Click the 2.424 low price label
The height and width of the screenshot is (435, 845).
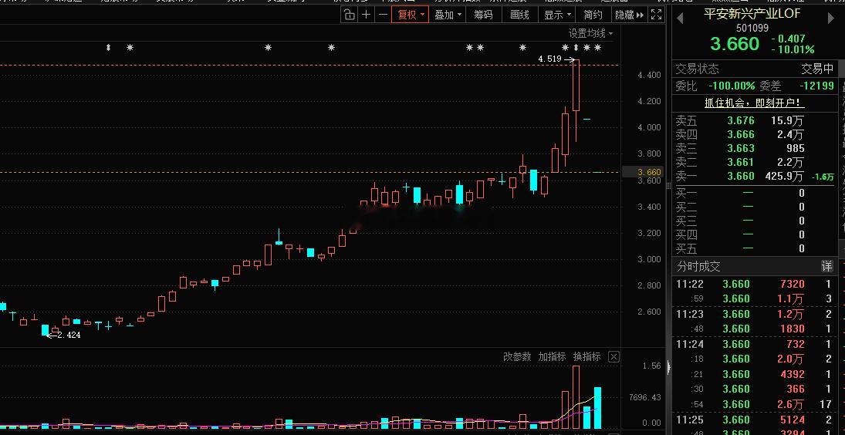69,335
